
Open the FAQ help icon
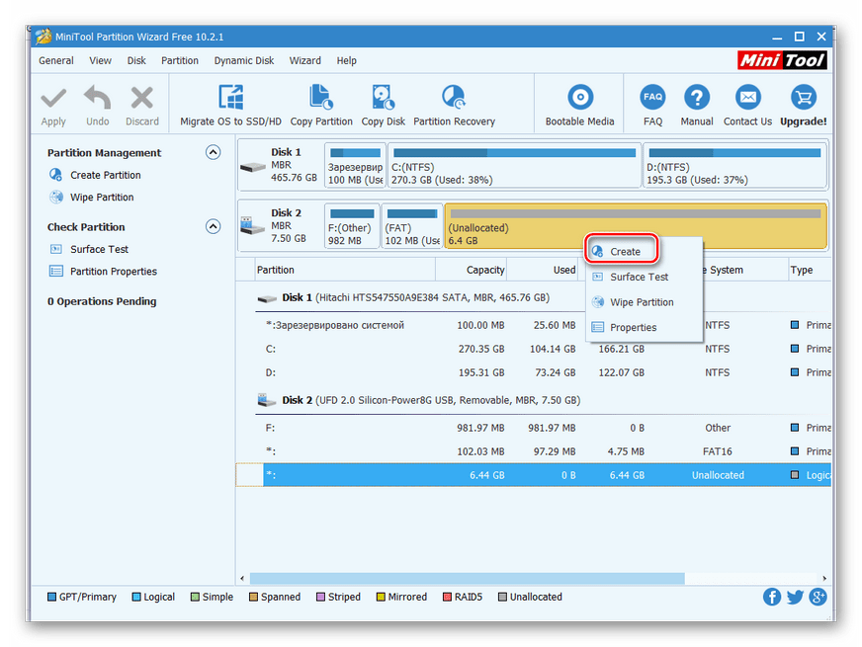652,99
